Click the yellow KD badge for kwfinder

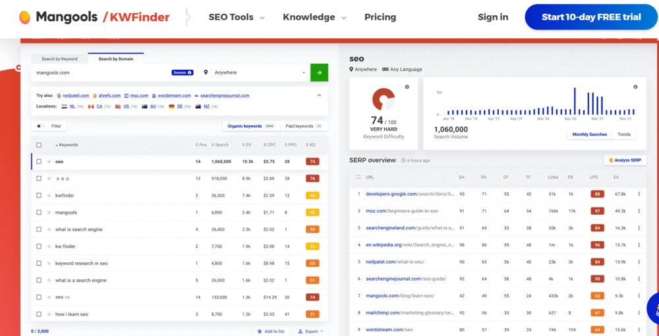point(312,195)
